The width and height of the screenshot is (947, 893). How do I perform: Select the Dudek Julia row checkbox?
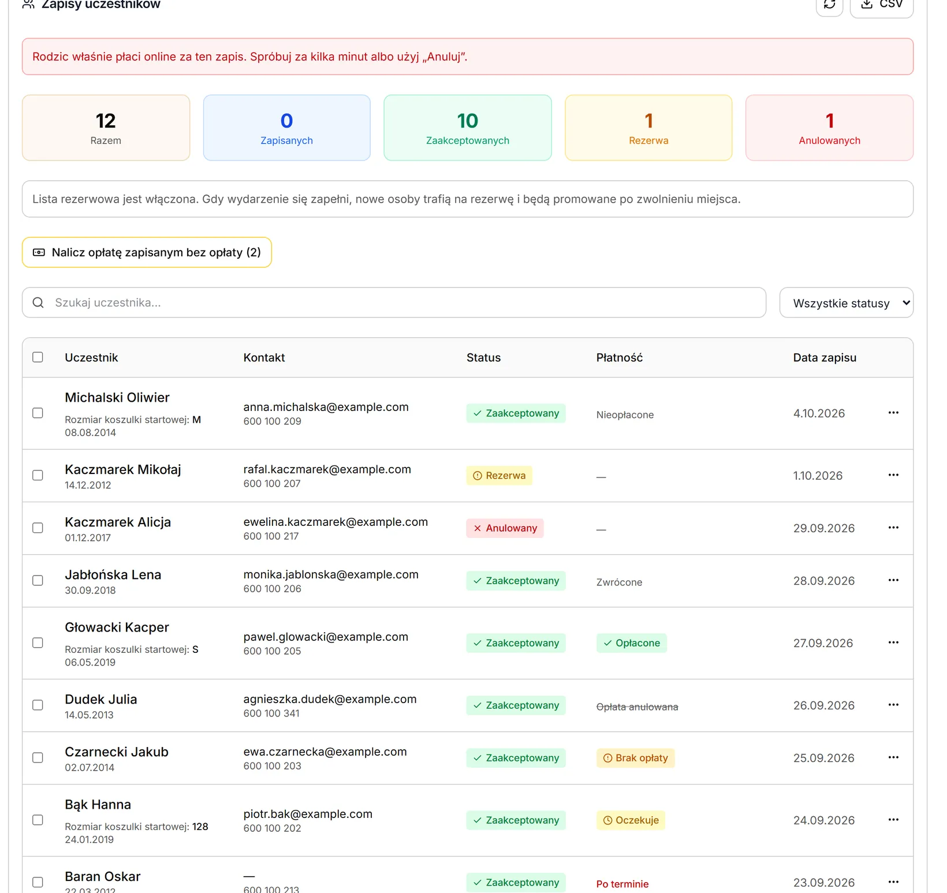pos(38,705)
